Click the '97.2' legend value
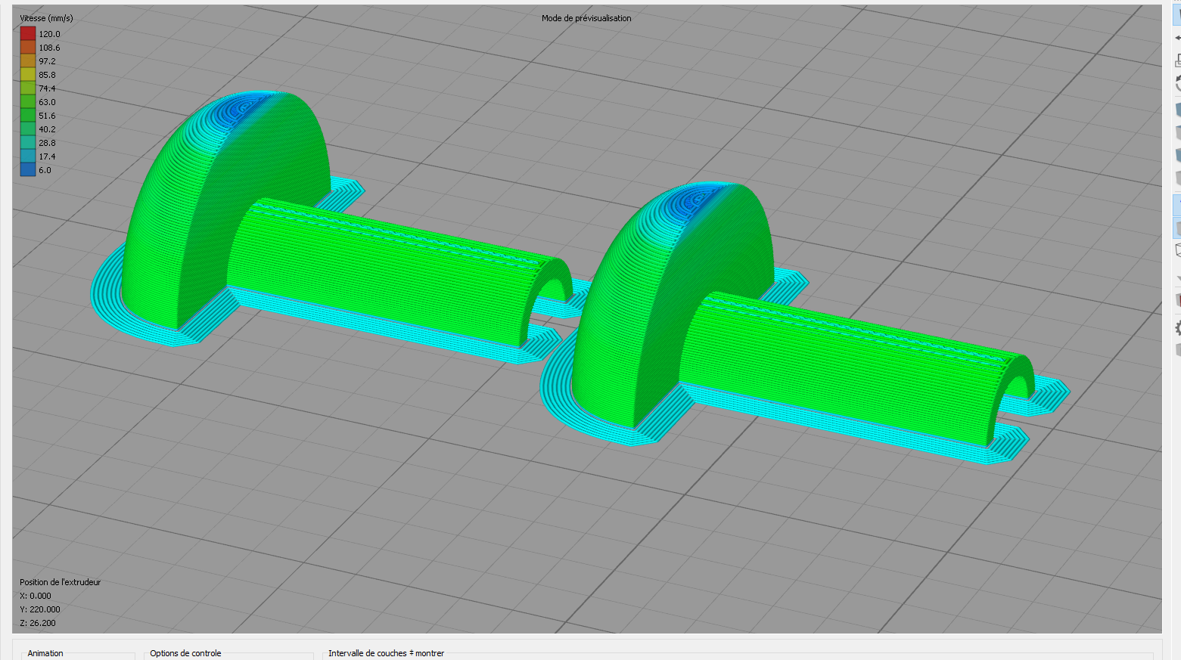The image size is (1181, 660). [47, 61]
